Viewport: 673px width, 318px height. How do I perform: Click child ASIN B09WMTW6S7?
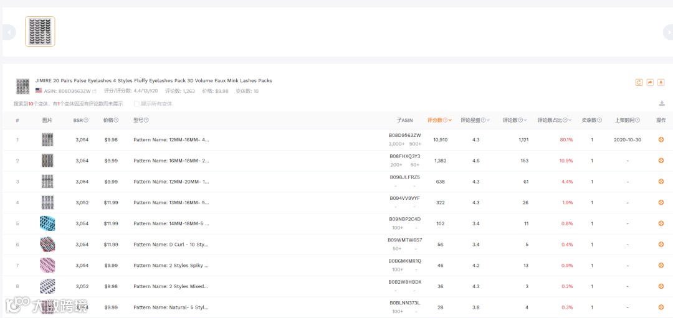coord(405,240)
